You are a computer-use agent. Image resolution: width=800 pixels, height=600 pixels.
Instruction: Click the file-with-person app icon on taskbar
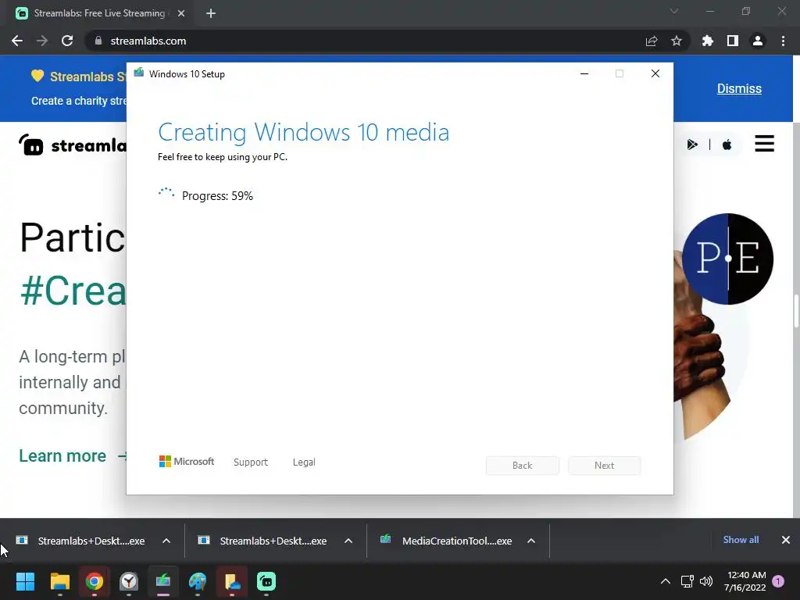pyautogui.click(x=232, y=581)
